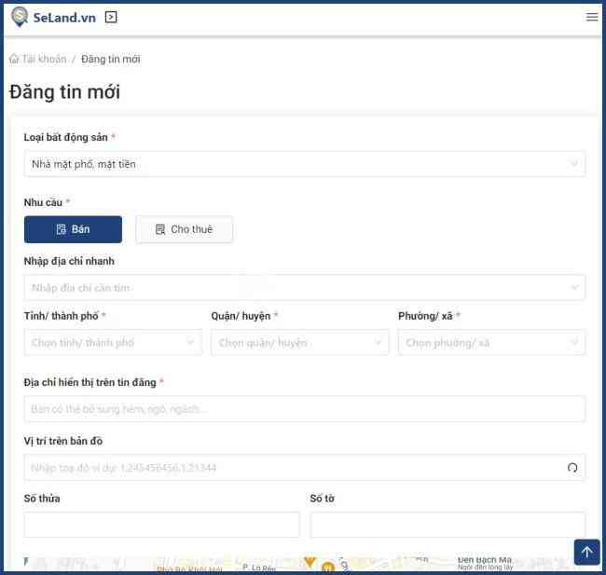Go to Tài khoản in the breadcrumb
Screen dimensions: 606x575
point(44,59)
